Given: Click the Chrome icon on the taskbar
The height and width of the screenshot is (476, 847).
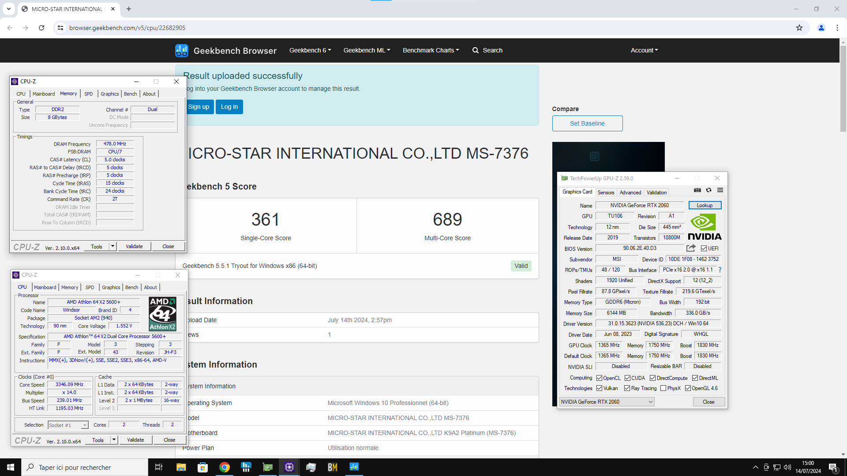Looking at the screenshot, I should point(225,467).
